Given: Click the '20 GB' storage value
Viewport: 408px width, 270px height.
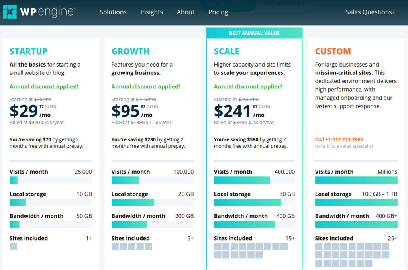Looking at the screenshot, I should (x=186, y=194).
